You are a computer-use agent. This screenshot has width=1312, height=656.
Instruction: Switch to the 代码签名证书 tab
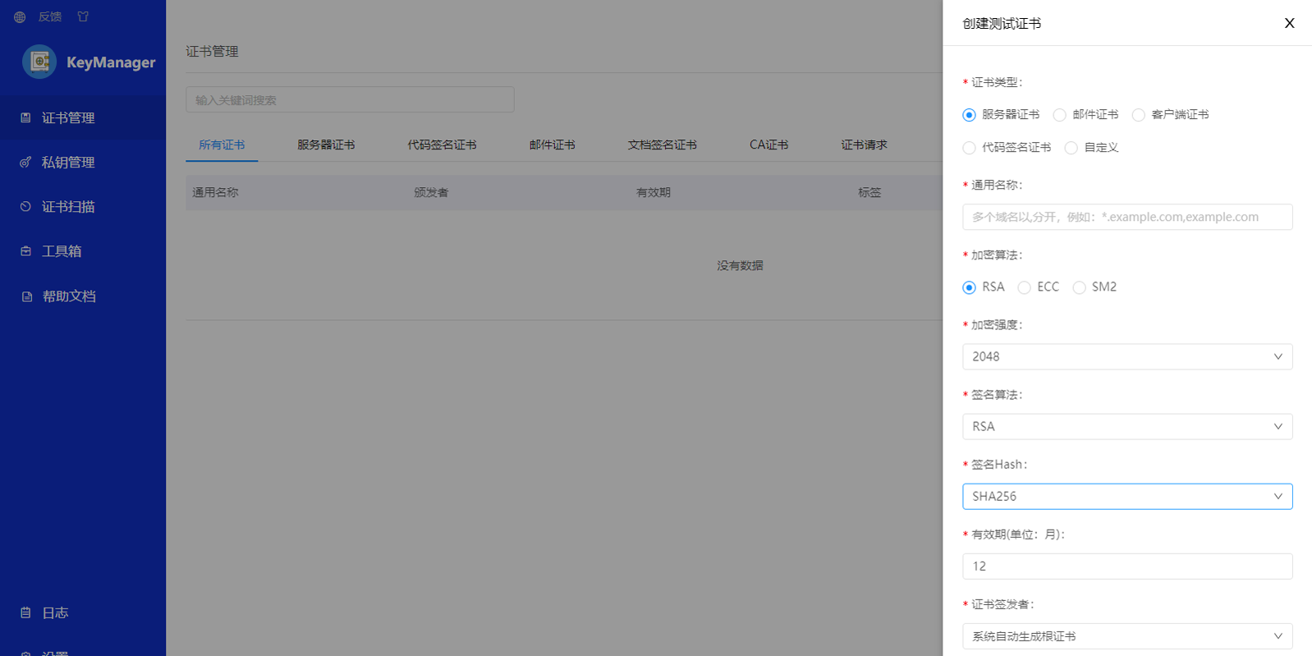442,145
